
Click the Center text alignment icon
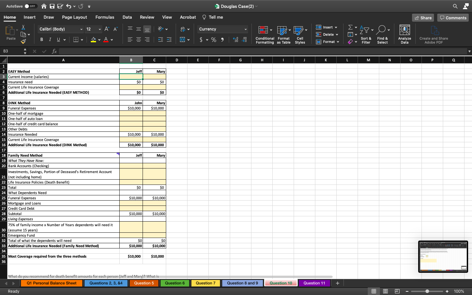pyautogui.click(x=139, y=40)
